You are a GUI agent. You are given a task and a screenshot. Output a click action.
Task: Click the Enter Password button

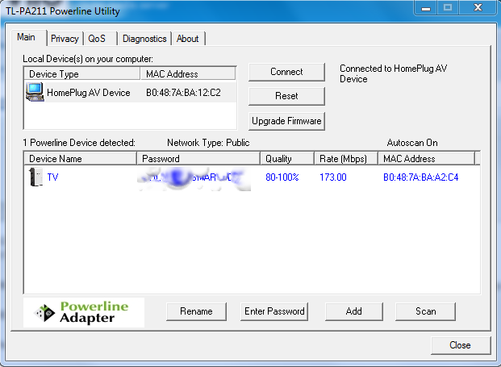click(x=274, y=311)
